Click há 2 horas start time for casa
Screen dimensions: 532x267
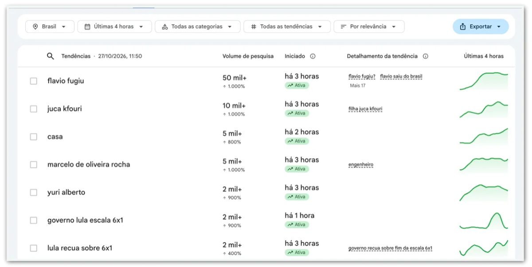[x=302, y=132]
